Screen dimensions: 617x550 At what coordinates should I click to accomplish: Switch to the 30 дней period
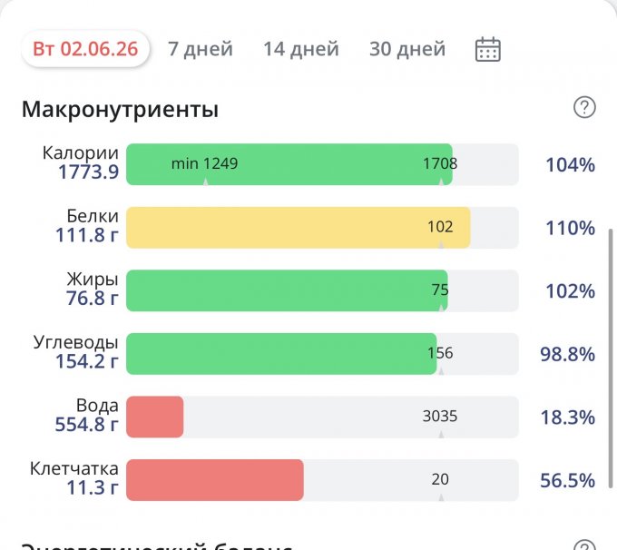[x=407, y=49]
